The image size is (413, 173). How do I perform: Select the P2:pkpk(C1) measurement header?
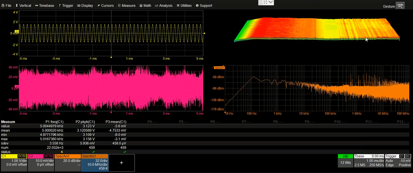pyautogui.click(x=85, y=122)
